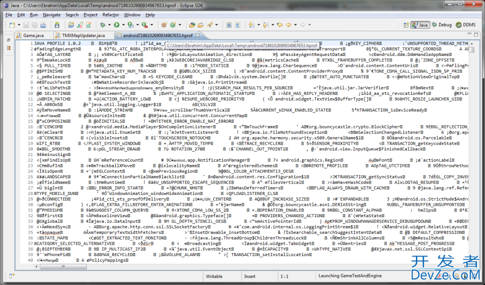The height and width of the screenshot is (285, 485).
Task: Switch to the Debug perspective
Action: pos(441,25)
